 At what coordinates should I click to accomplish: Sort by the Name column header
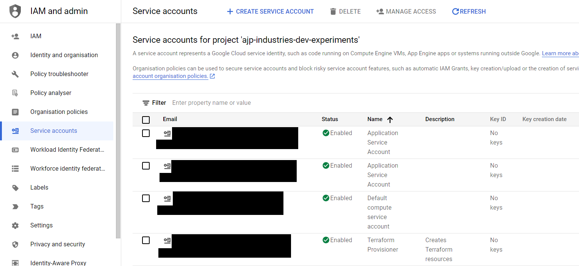(x=375, y=119)
